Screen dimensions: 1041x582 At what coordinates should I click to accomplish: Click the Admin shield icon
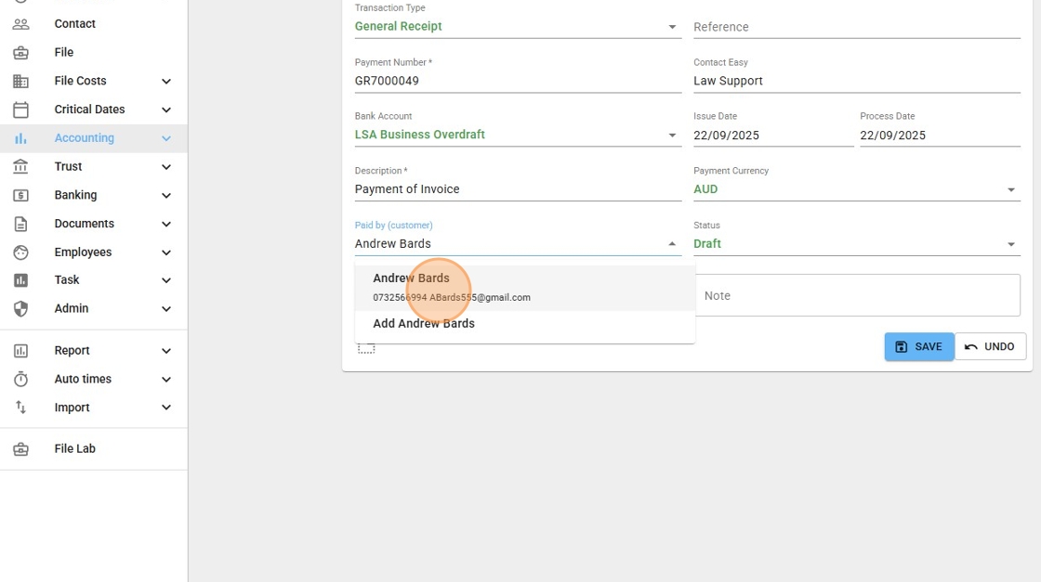point(20,309)
